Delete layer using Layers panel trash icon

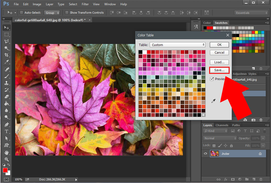(261, 179)
